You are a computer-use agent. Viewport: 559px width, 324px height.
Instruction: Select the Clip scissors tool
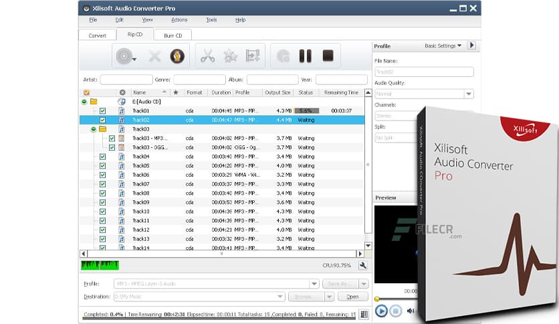pos(207,56)
